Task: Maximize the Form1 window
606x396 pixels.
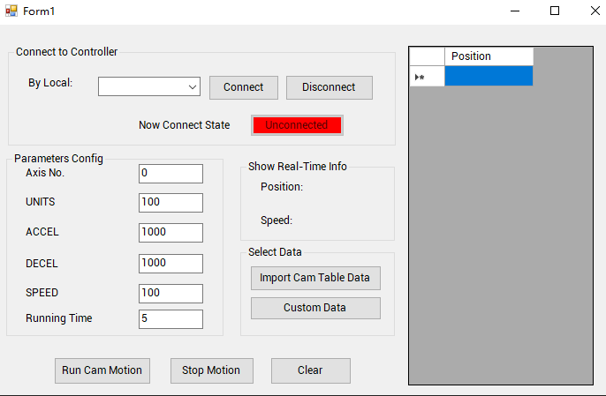Action: coord(555,11)
